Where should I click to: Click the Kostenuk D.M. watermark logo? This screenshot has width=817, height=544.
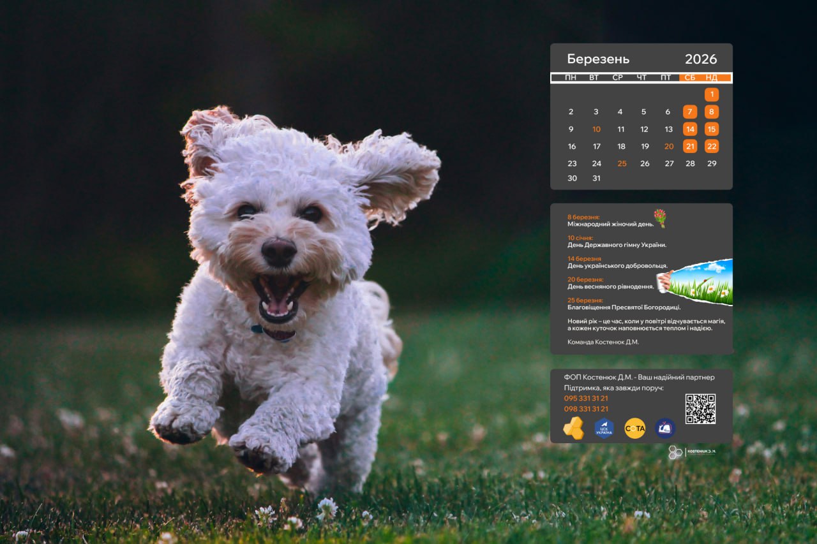(x=692, y=452)
